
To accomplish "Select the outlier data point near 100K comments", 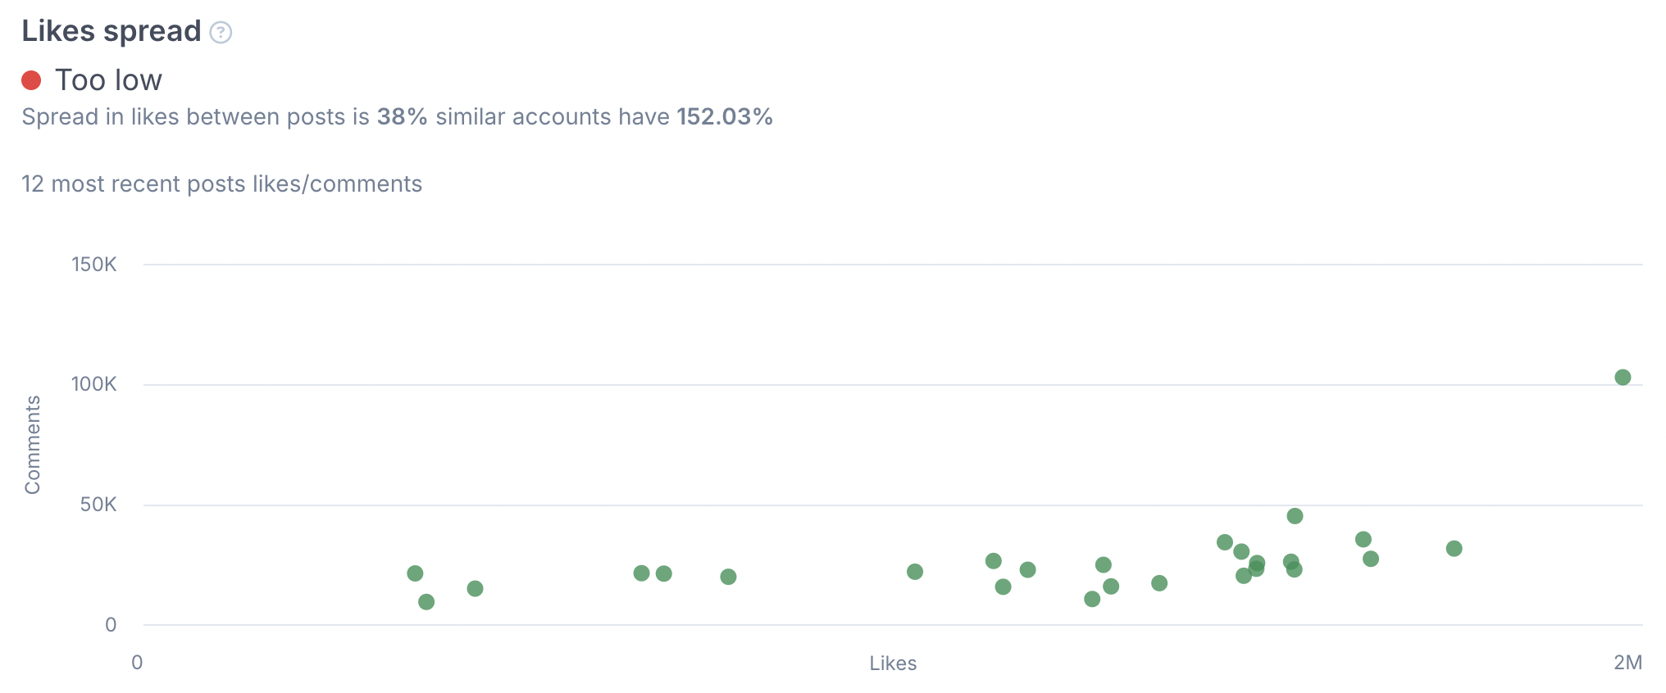I will point(1623,378).
